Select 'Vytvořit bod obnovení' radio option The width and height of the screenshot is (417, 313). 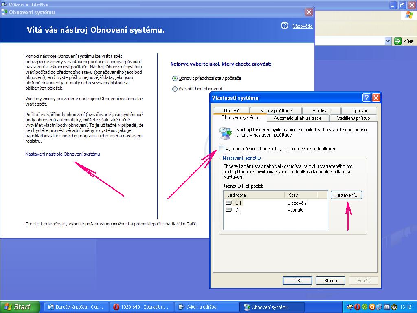tap(175, 89)
